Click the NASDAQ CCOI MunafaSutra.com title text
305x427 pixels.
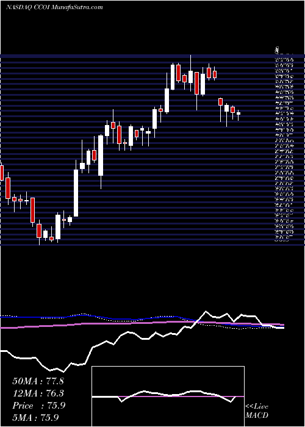click(x=54, y=7)
